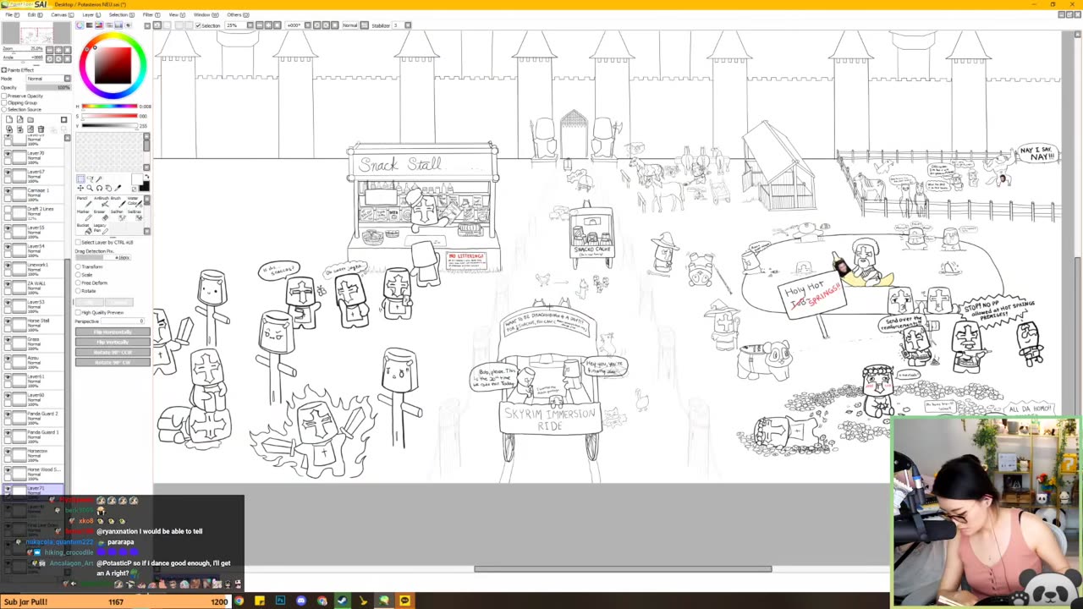Enable High Quality Preview
Screen dimensions: 1083x609
[78, 313]
